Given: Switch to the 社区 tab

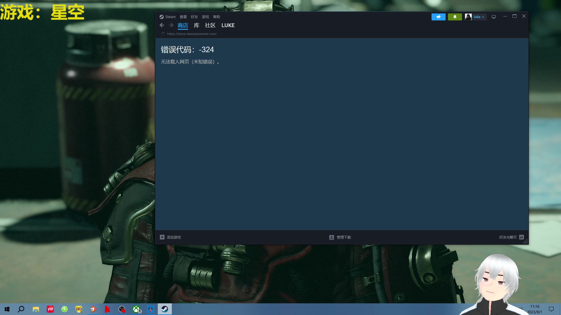Looking at the screenshot, I should 210,25.
